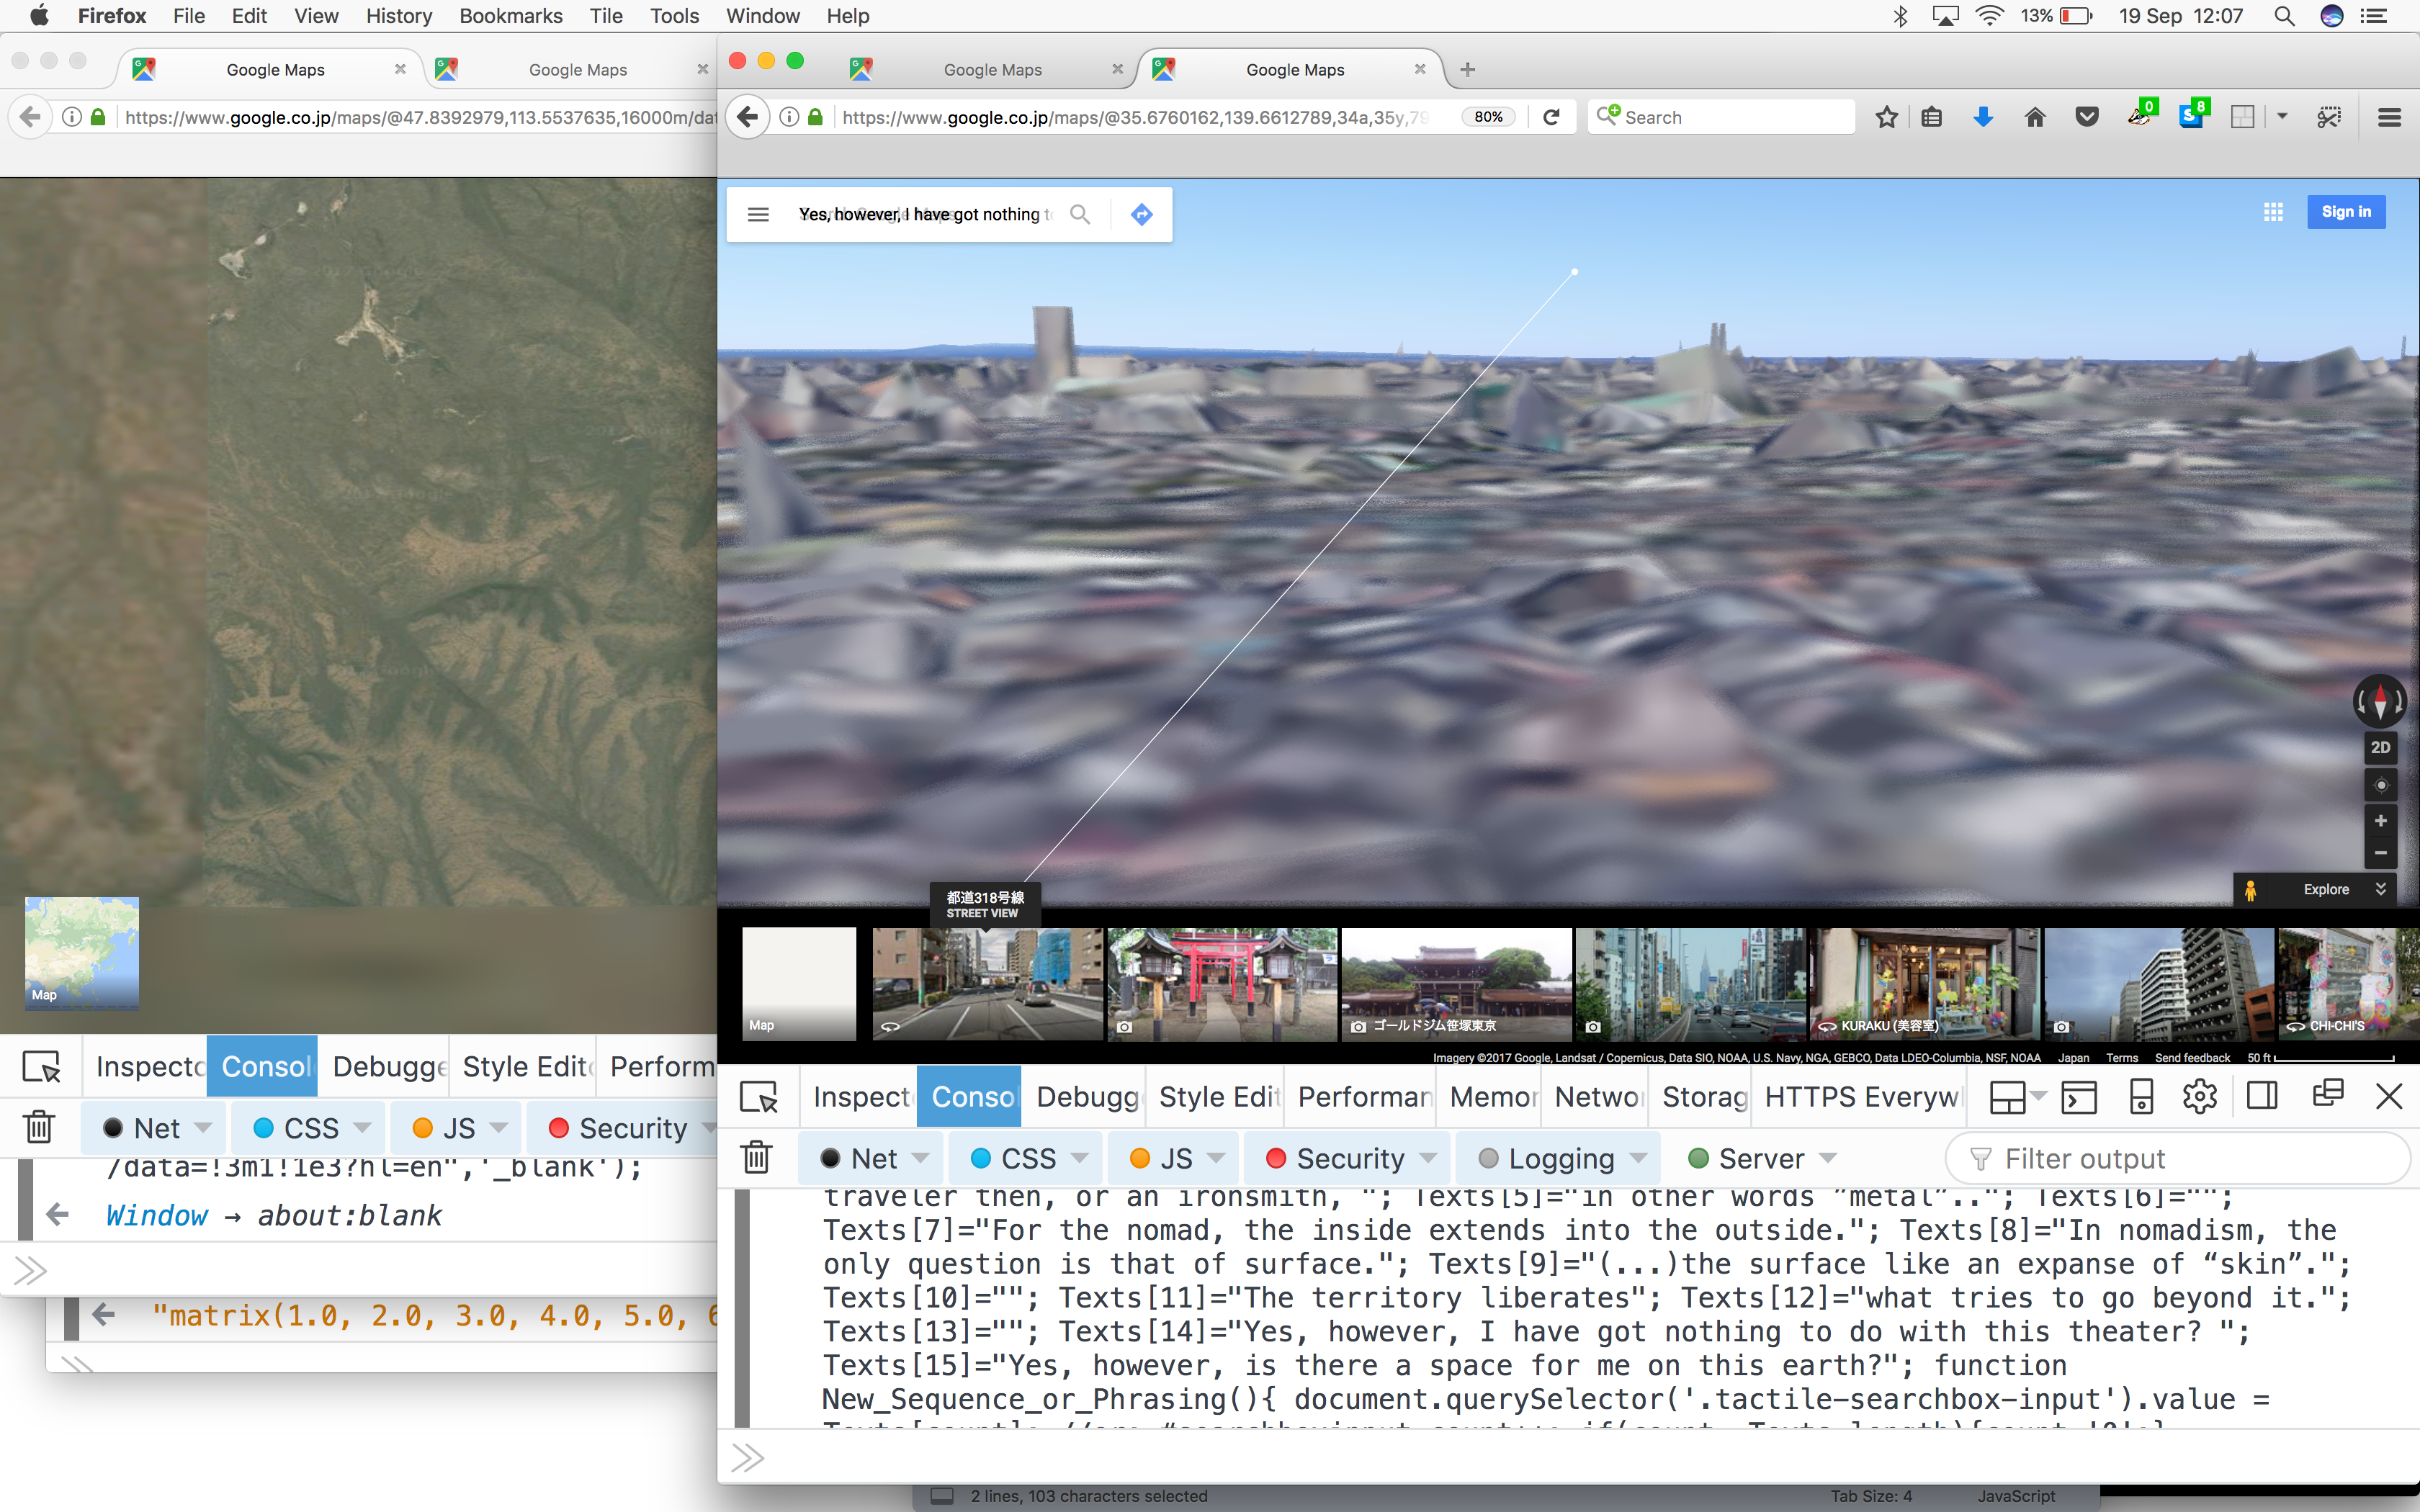Zoom in with the plus button
This screenshot has width=2420, height=1512.
[x=2380, y=821]
